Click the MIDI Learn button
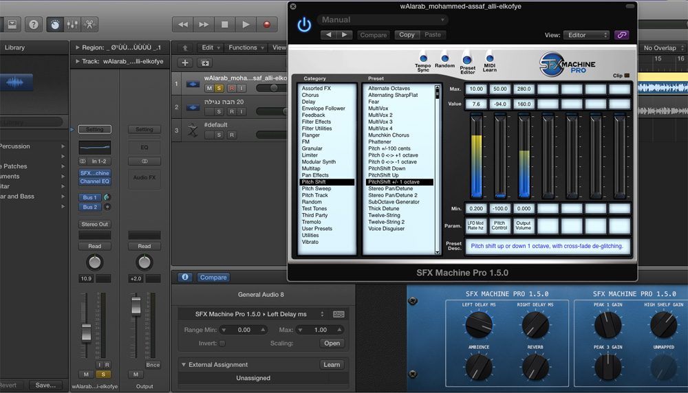688x393 pixels. pyautogui.click(x=490, y=58)
